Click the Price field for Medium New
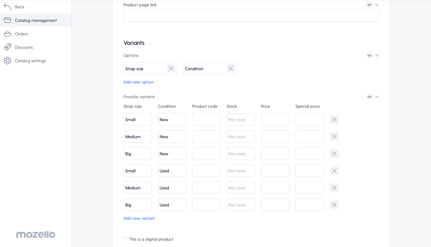The width and height of the screenshot is (431, 247). click(x=275, y=137)
